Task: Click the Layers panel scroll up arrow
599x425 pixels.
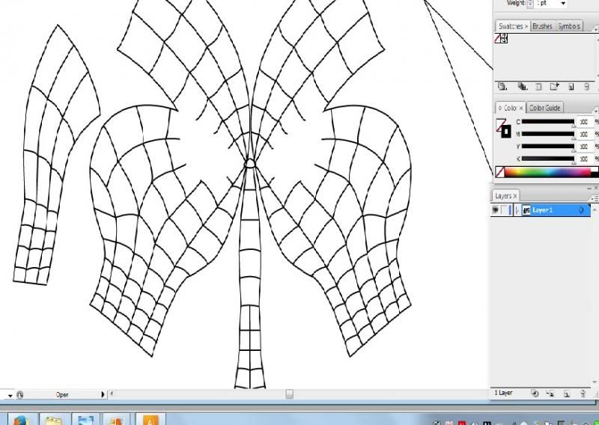Action: point(595,208)
